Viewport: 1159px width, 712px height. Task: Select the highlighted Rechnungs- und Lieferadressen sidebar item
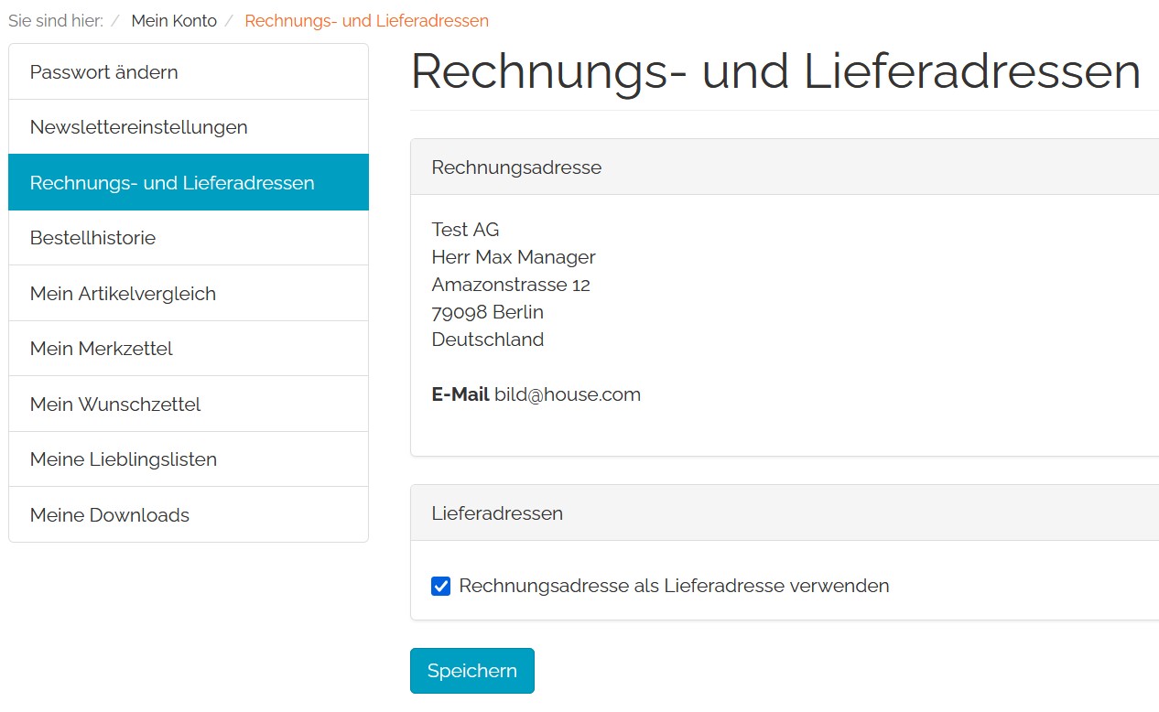click(172, 183)
